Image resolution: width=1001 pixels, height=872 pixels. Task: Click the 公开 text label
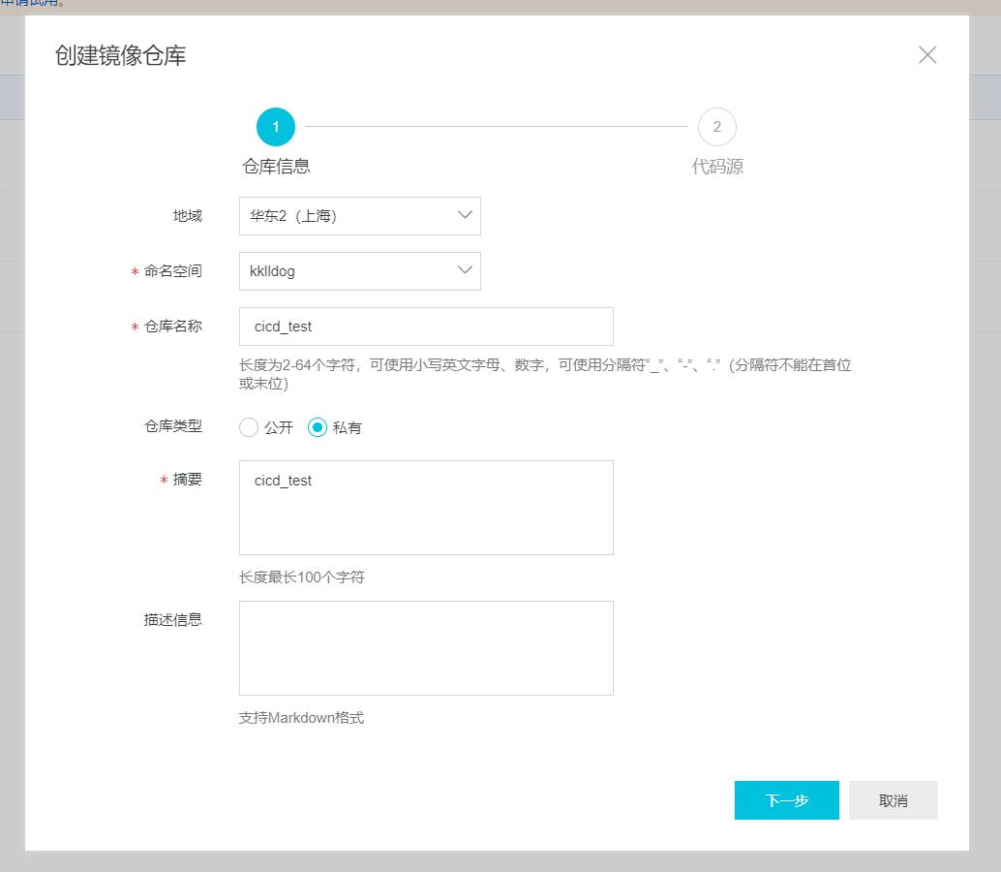pyautogui.click(x=279, y=427)
